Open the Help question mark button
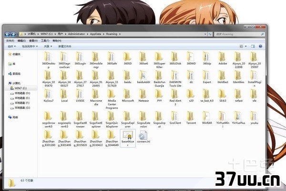 pos(260,46)
